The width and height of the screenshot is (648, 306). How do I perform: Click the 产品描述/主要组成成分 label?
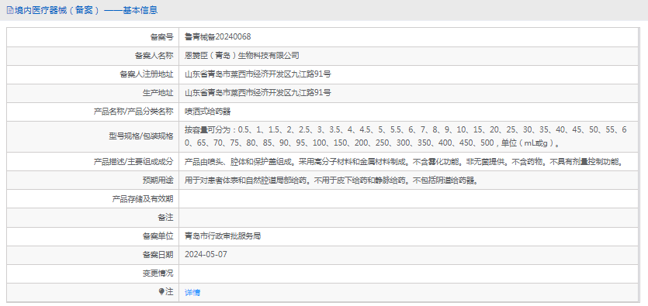133,162
